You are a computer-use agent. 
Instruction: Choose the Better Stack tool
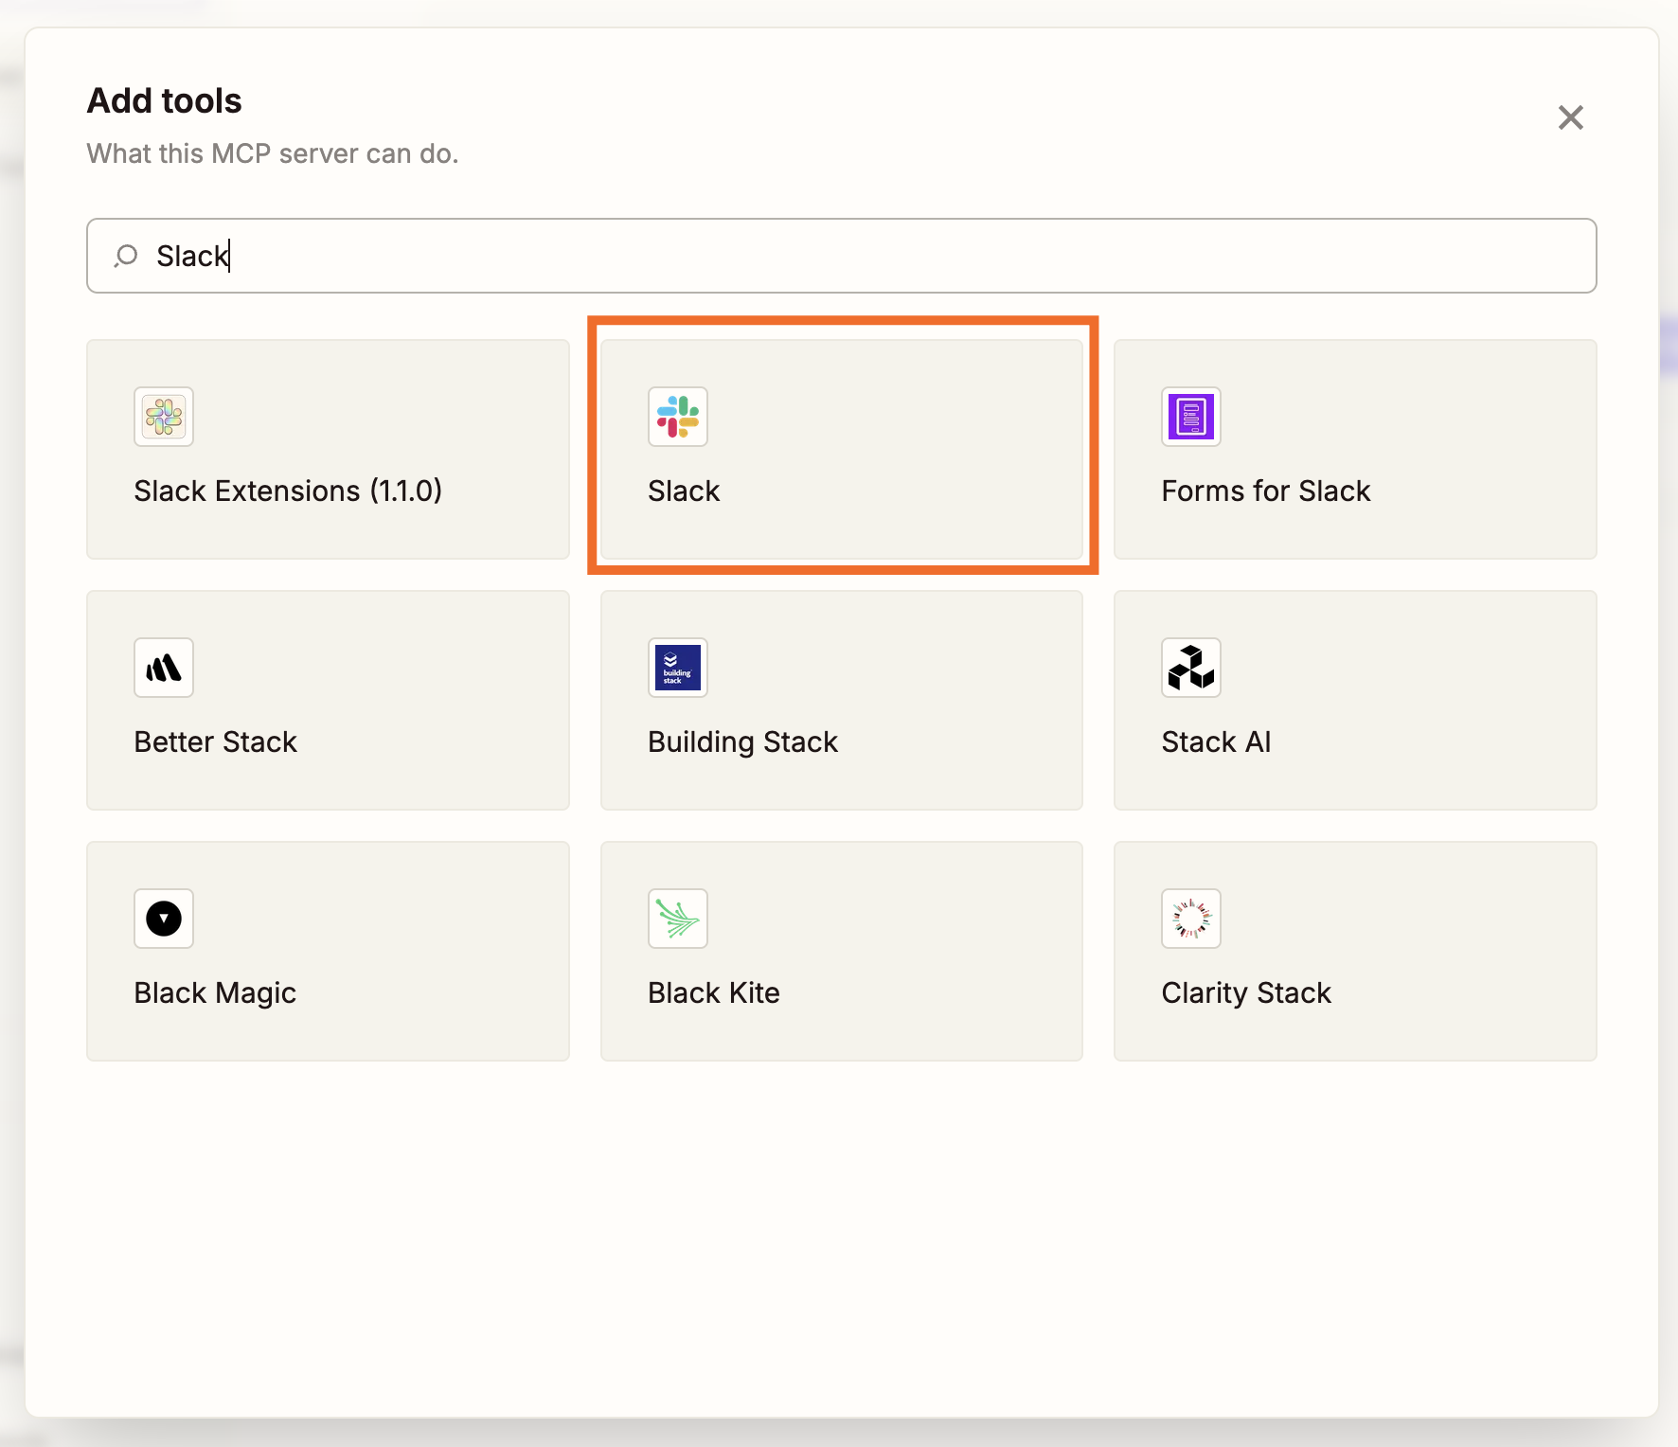328,701
